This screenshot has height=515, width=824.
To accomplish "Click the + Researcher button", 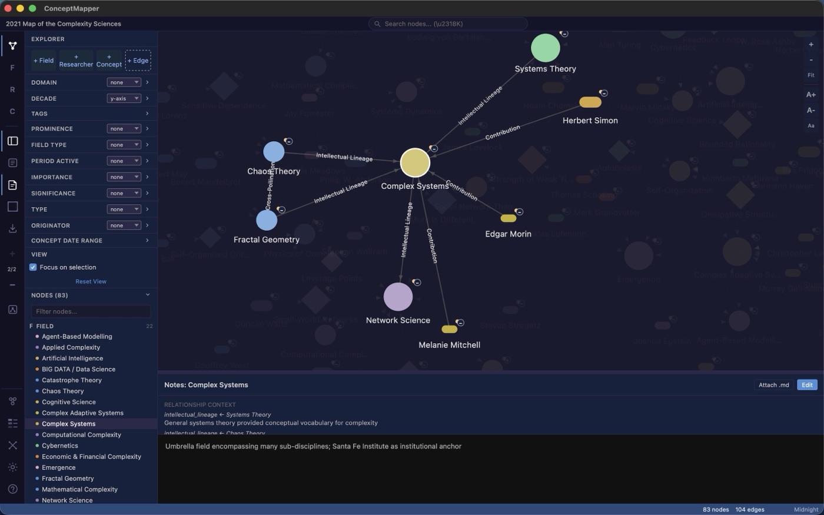I will 76,61.
